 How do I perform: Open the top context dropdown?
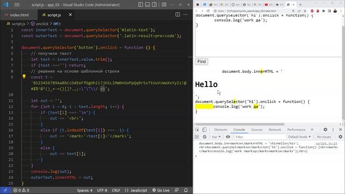[216, 137]
